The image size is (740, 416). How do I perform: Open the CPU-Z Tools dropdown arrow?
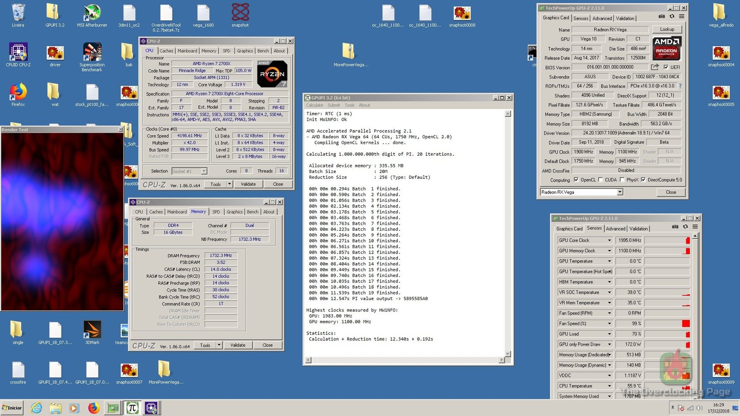click(x=229, y=184)
